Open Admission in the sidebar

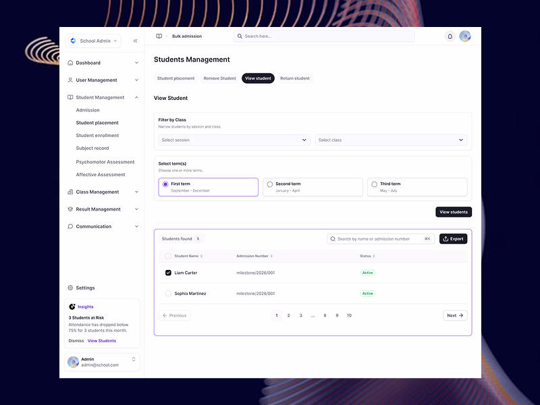point(88,110)
